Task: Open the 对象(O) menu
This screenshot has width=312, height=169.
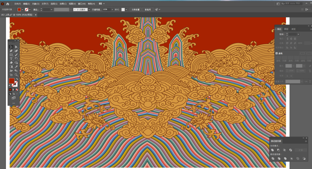Action: click(x=36, y=4)
